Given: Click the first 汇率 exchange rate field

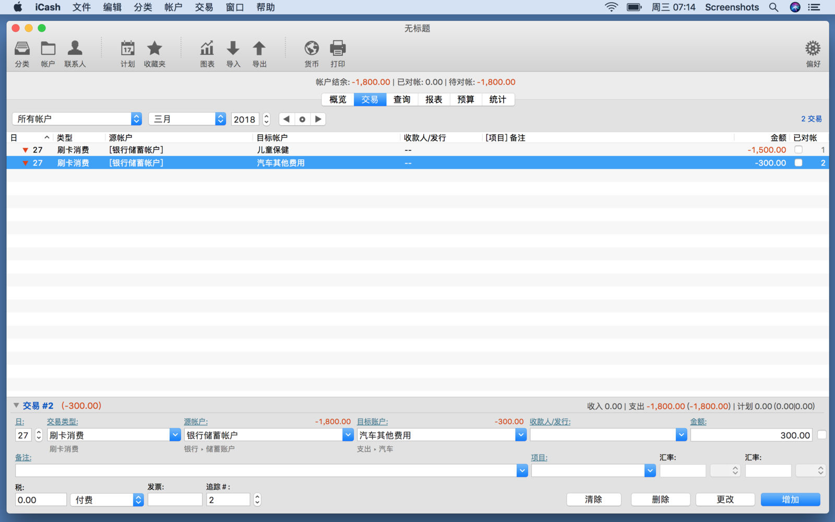Looking at the screenshot, I should (x=683, y=470).
